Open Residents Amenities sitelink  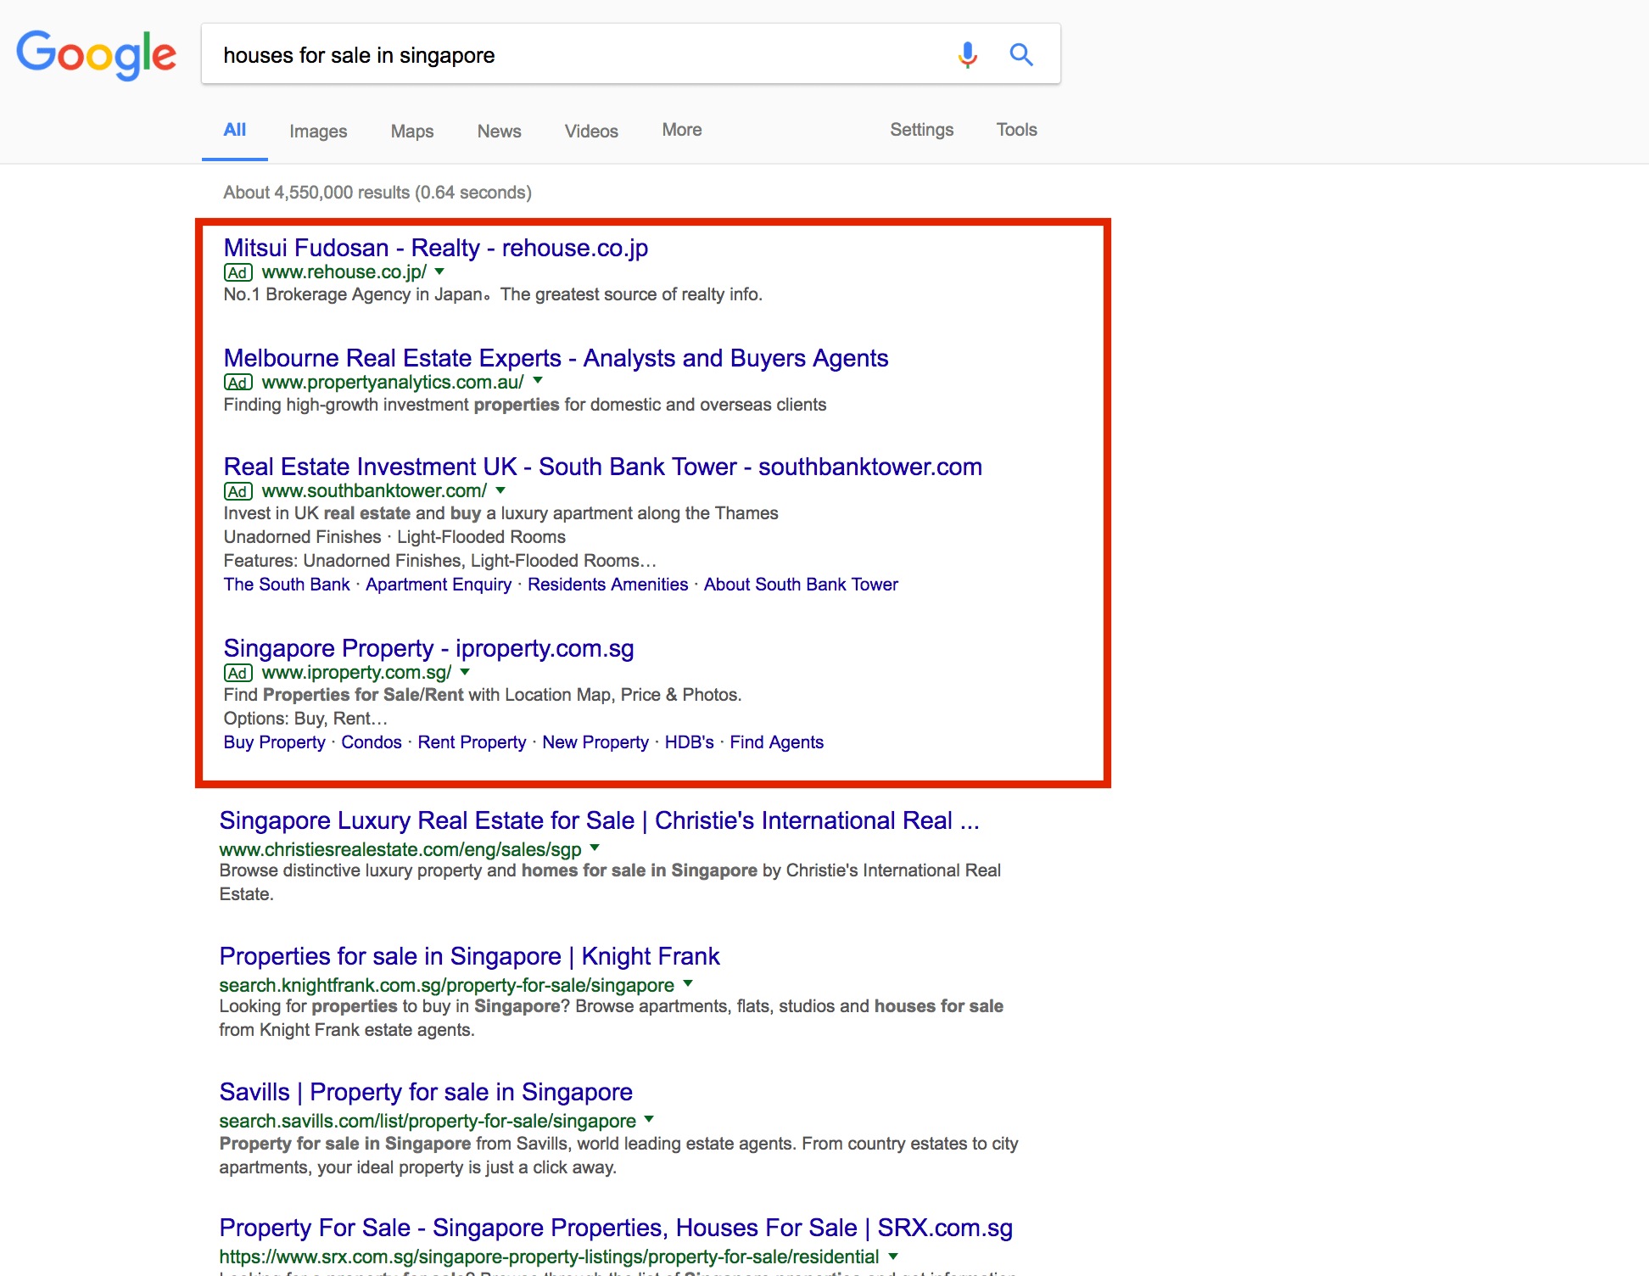[x=607, y=585]
